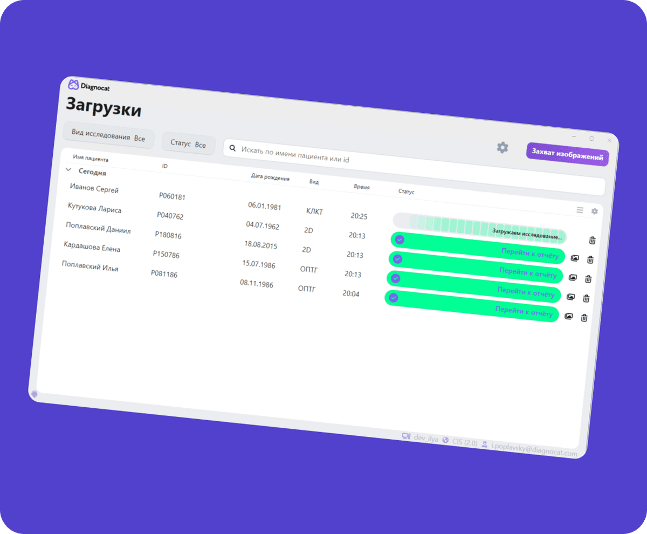647x534 pixels.
Task: Click the Загрузки page heading
Action: pos(104,107)
